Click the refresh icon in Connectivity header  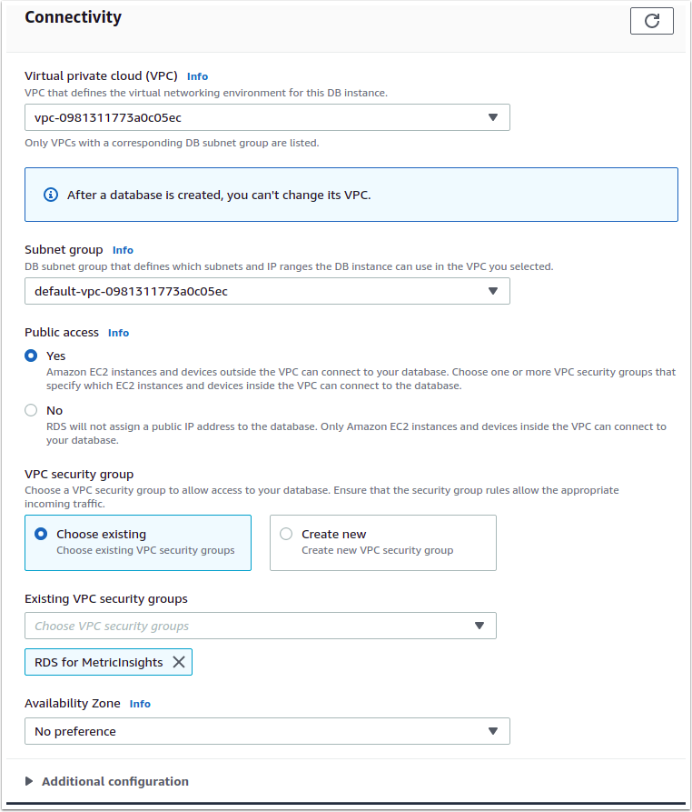[x=651, y=20]
